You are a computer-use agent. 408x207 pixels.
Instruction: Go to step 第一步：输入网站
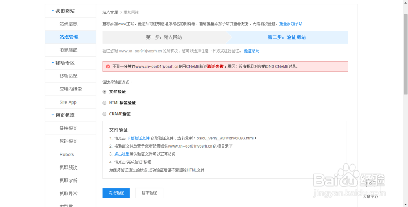point(164,37)
